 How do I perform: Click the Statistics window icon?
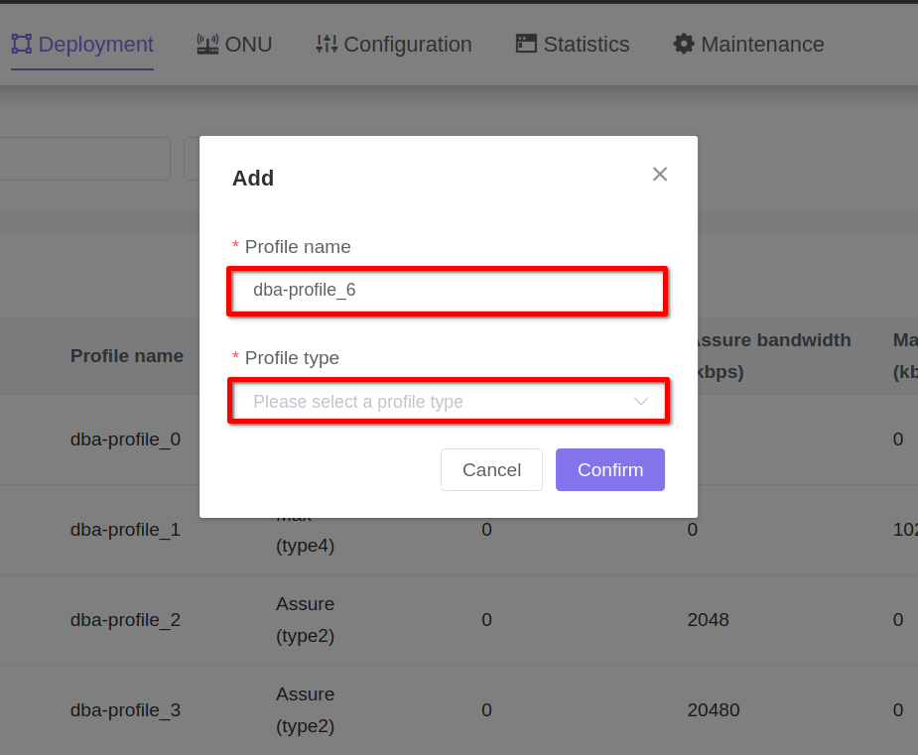(x=526, y=44)
